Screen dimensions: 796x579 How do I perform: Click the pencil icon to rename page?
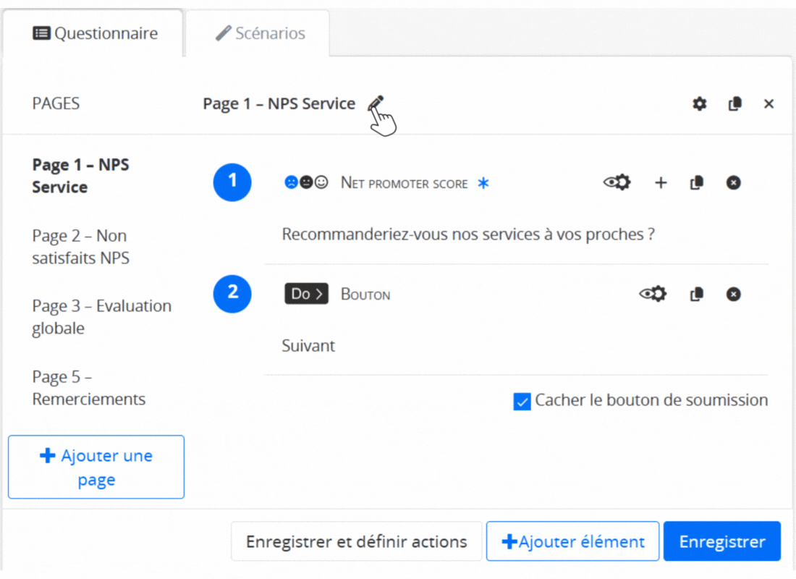[x=375, y=103]
